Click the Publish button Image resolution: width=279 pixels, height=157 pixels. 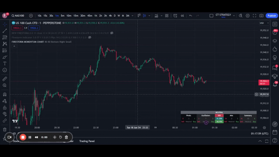[x=272, y=16]
